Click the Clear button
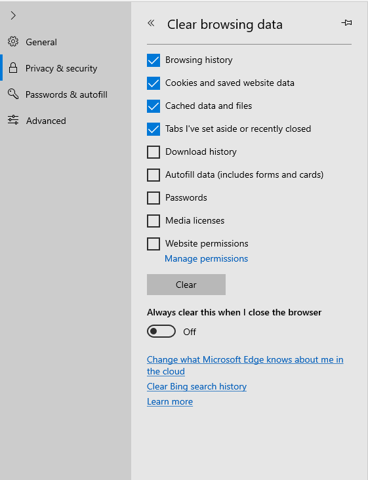Screen dimensions: 368x480 click(186, 285)
